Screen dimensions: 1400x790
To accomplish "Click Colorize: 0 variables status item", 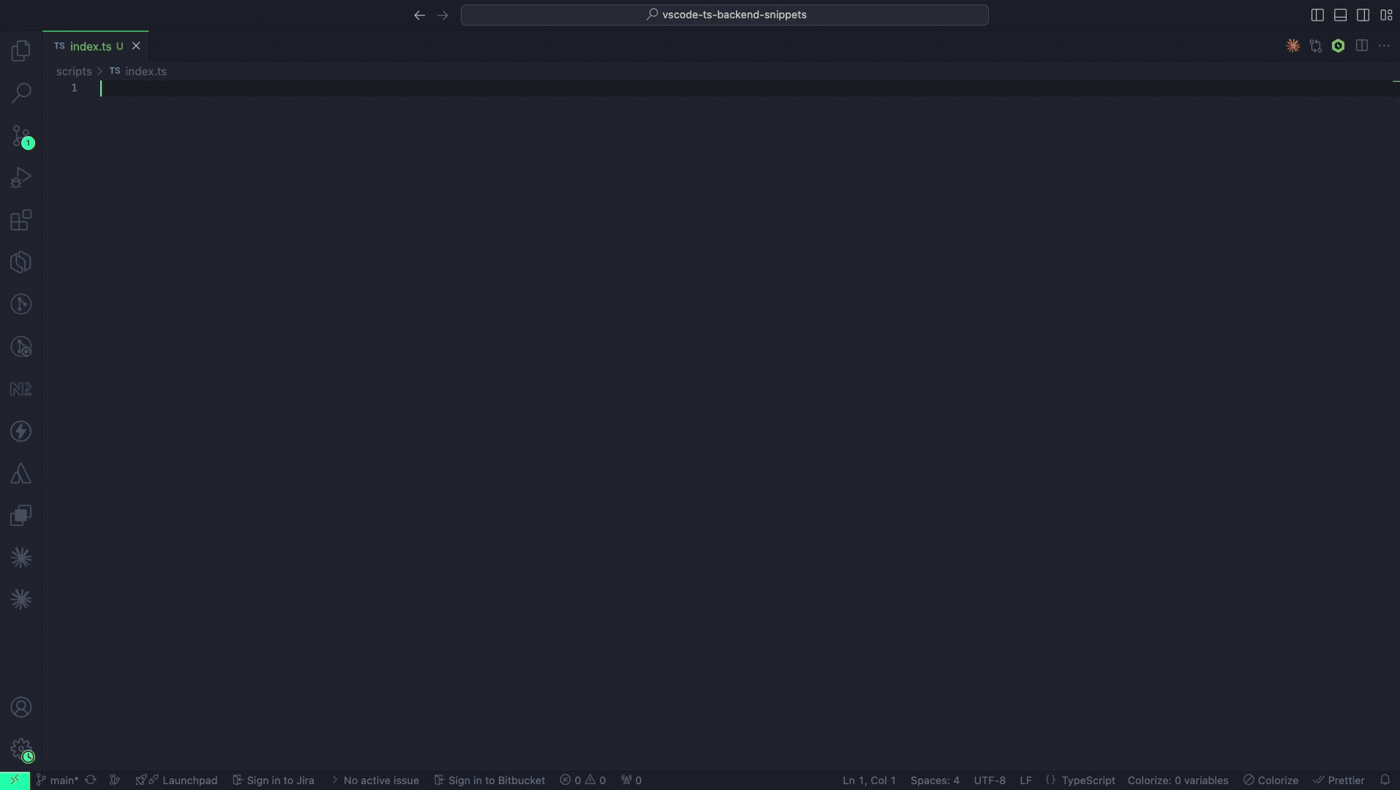I will point(1178,780).
